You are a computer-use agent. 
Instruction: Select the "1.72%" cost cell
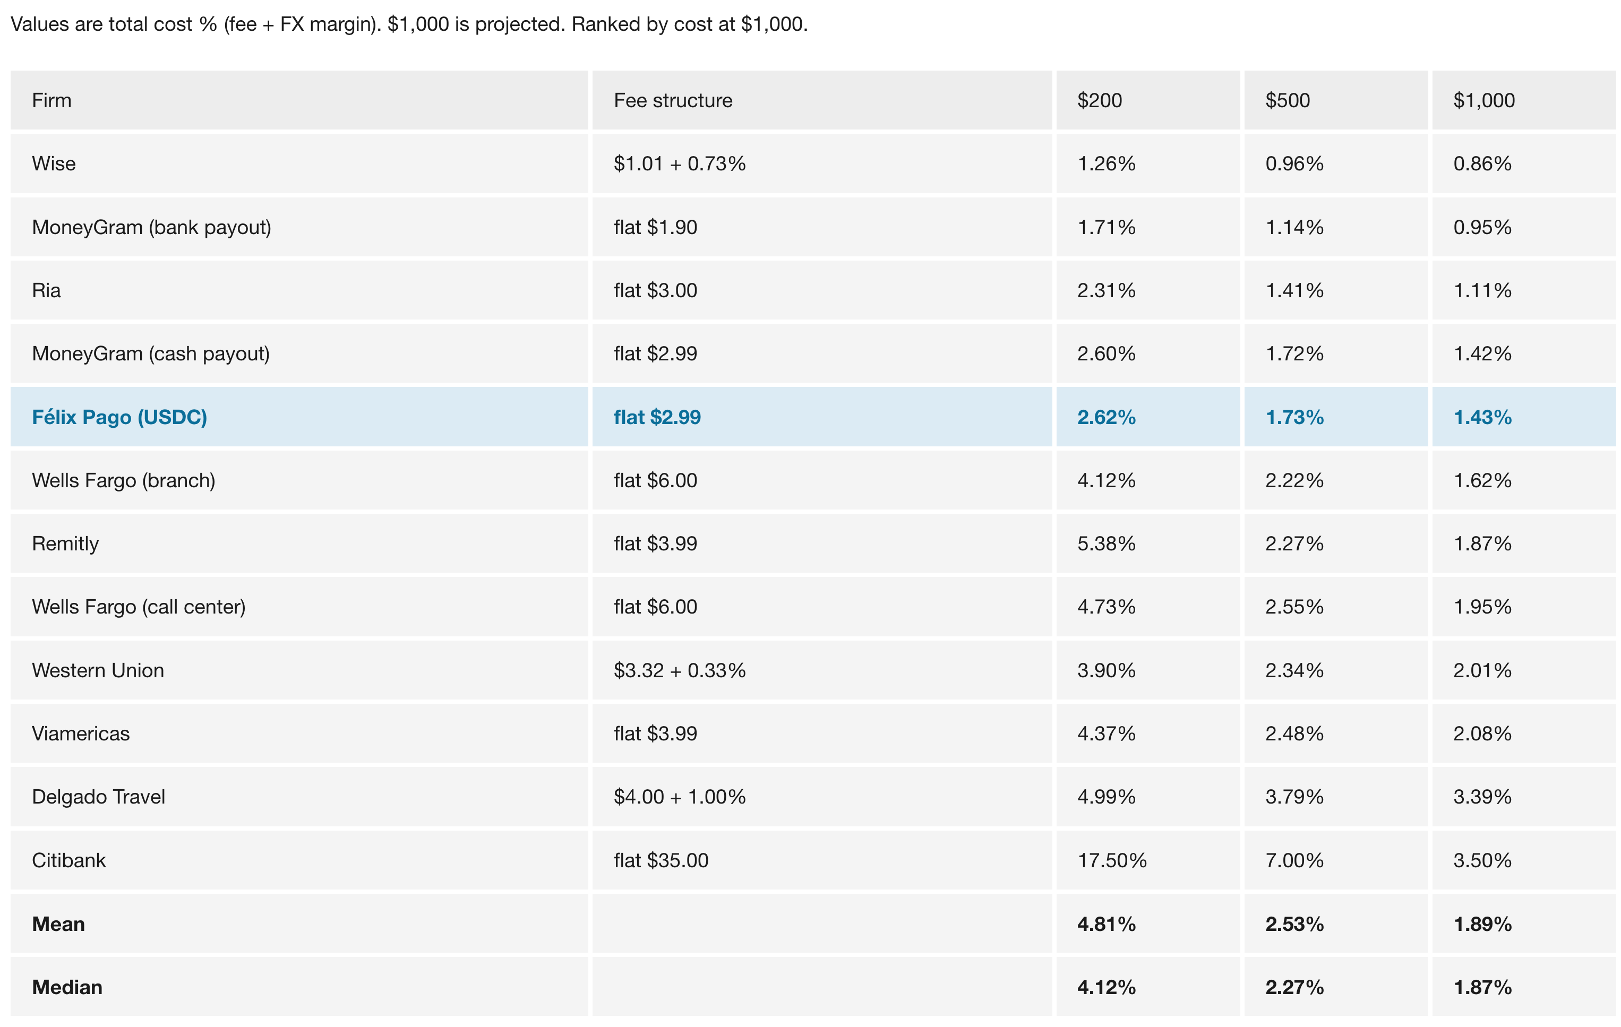pyautogui.click(x=1335, y=353)
